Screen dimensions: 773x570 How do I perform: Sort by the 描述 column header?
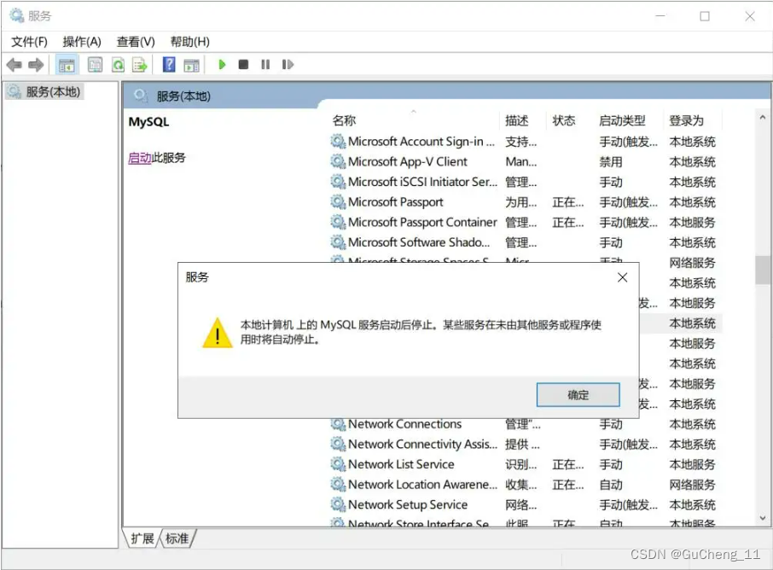[517, 120]
